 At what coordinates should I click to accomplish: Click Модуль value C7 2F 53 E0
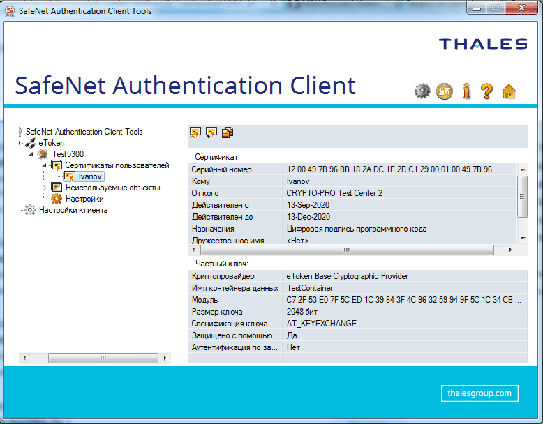403,300
